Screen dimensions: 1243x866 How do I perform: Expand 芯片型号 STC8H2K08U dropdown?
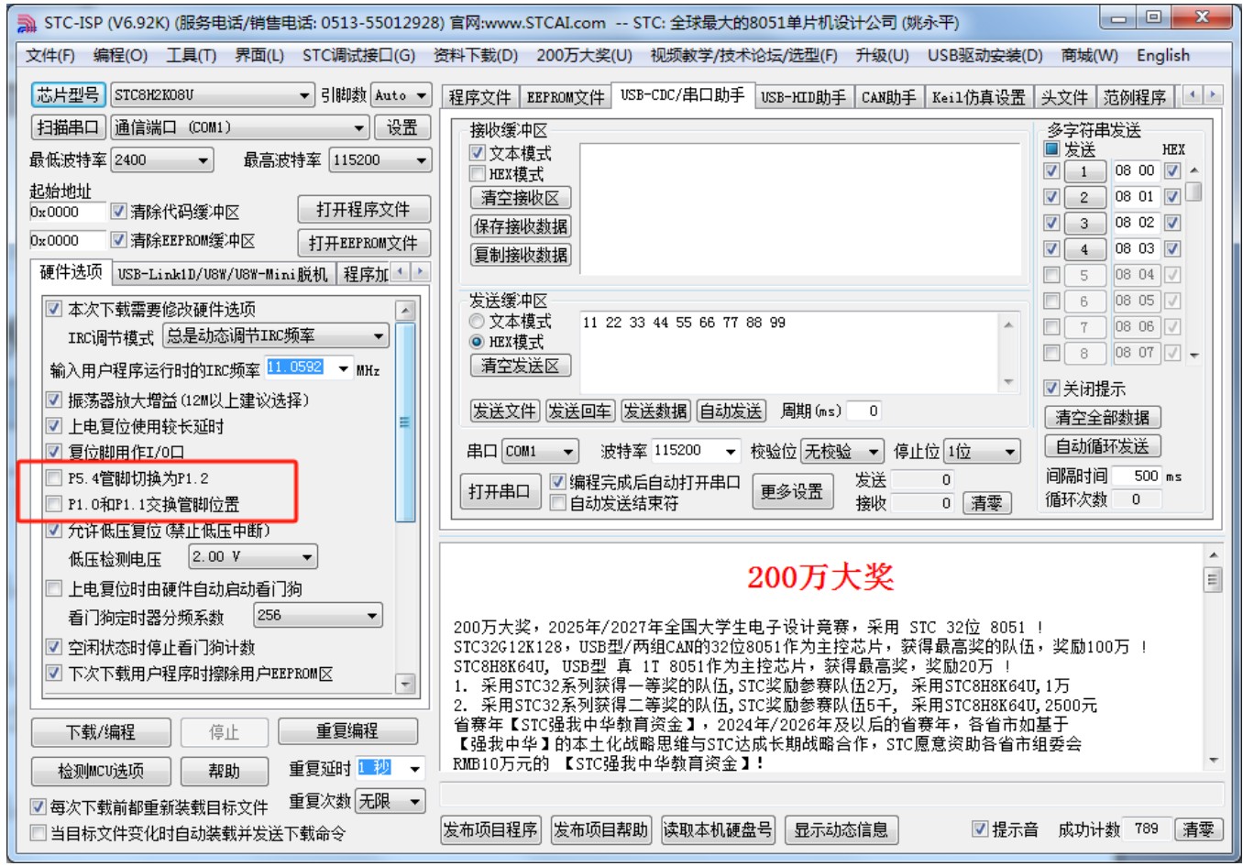tap(305, 95)
